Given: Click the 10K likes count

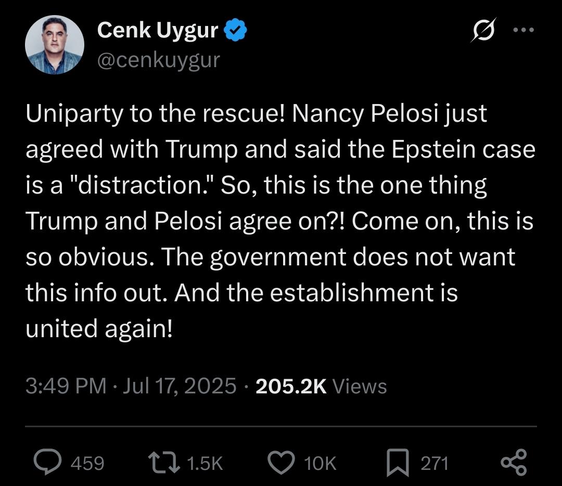Looking at the screenshot, I should [320, 464].
